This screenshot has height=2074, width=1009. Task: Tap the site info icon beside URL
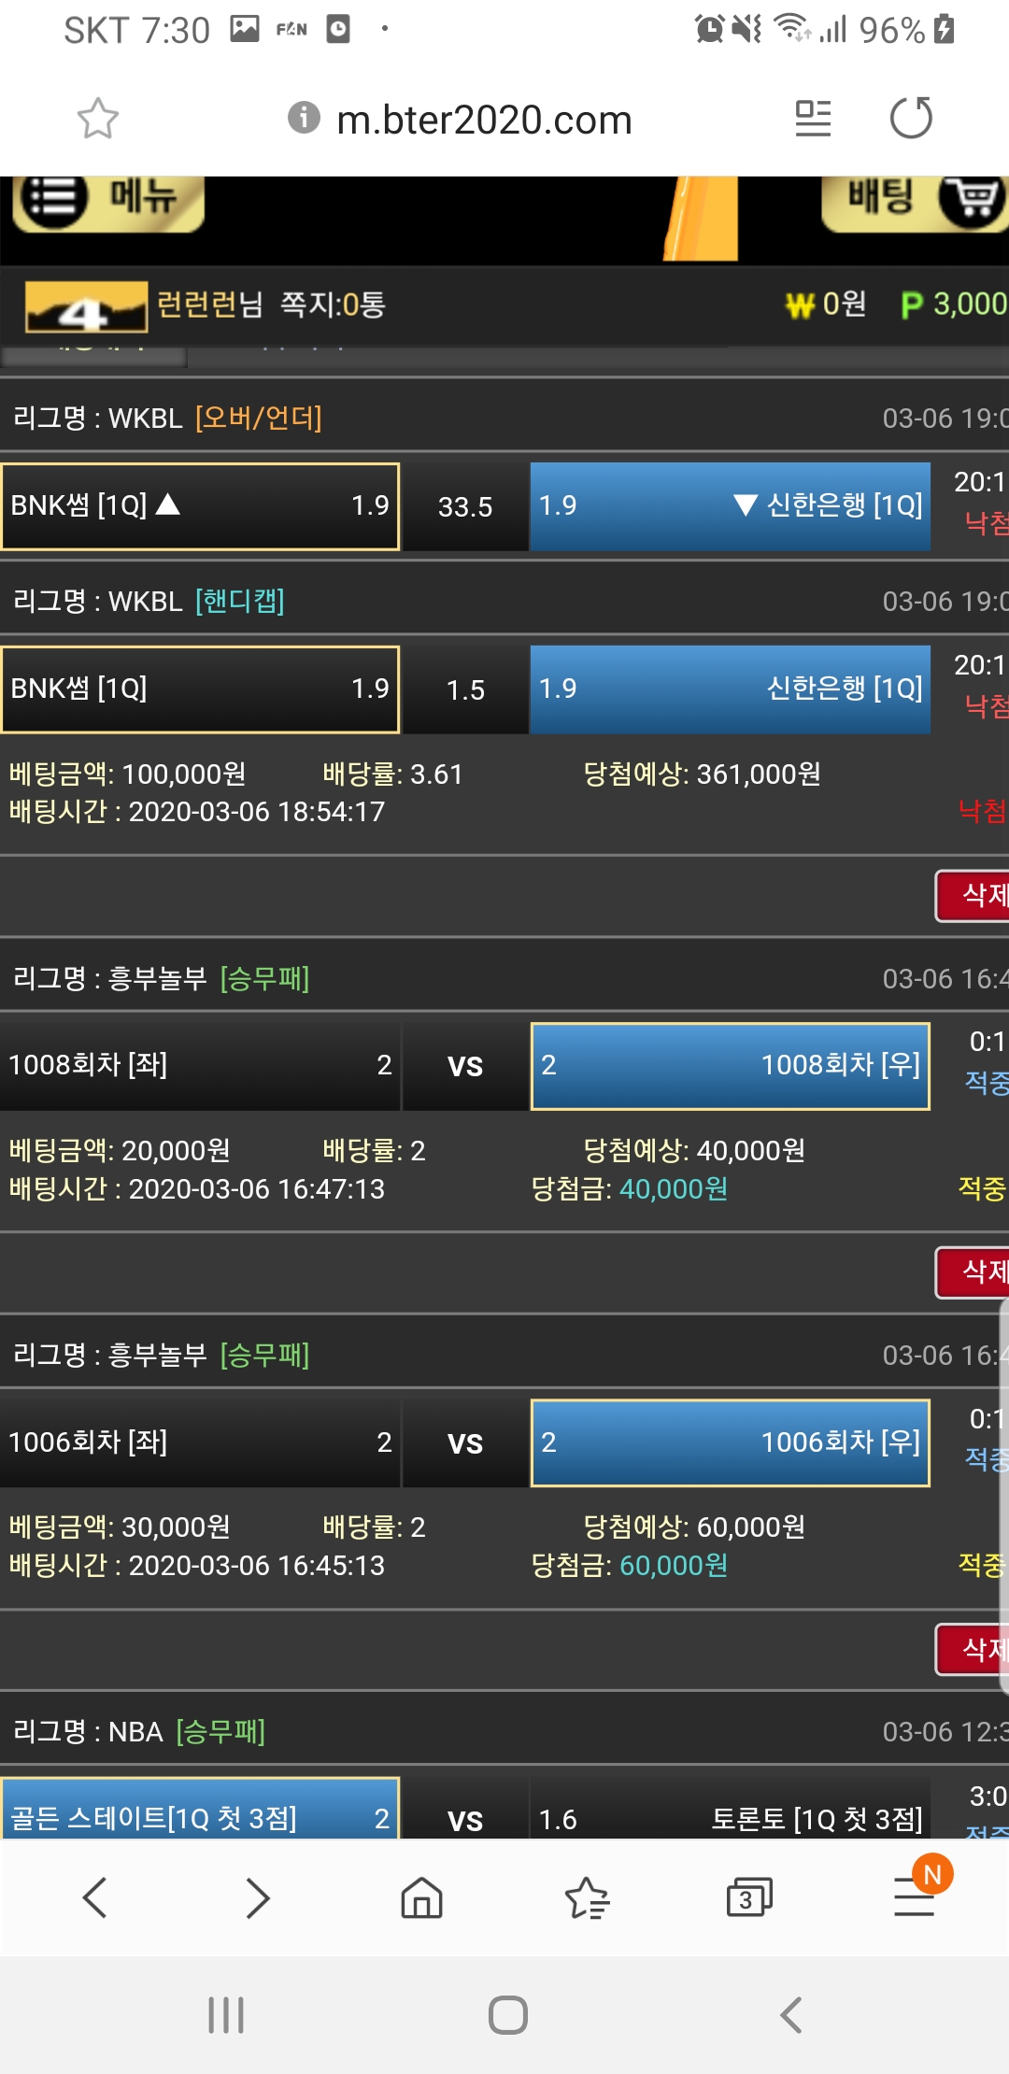(x=304, y=118)
